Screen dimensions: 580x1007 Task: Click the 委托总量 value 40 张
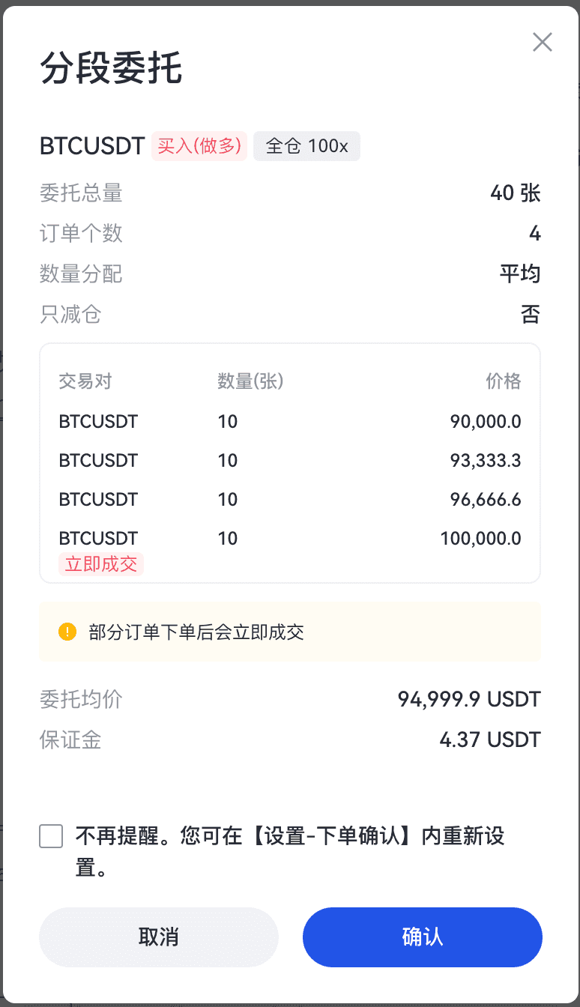[x=515, y=193]
